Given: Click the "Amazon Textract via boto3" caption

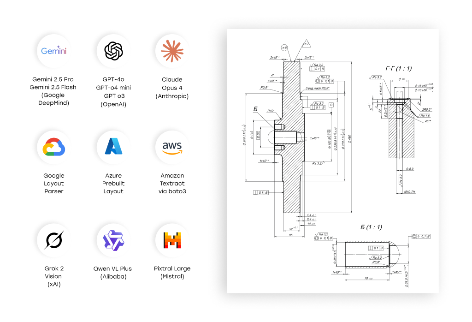Looking at the screenshot, I should (172, 183).
